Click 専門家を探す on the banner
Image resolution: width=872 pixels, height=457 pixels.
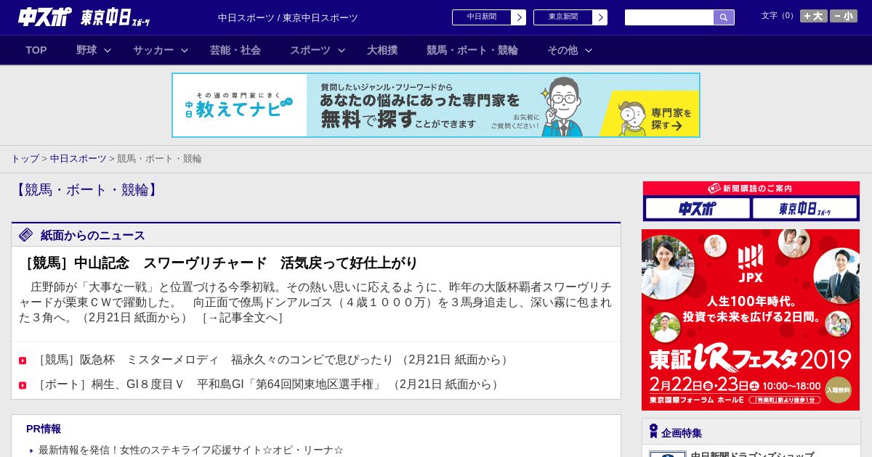tap(670, 118)
